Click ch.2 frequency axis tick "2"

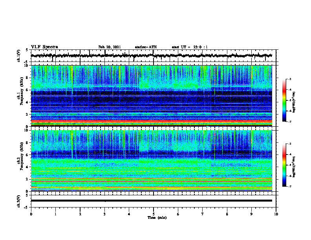click(27, 179)
